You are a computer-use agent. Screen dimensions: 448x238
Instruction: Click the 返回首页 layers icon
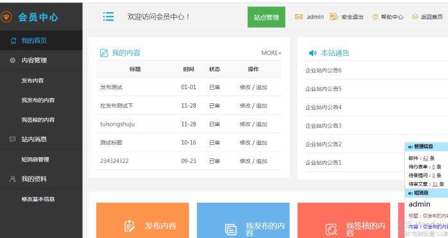coord(415,17)
